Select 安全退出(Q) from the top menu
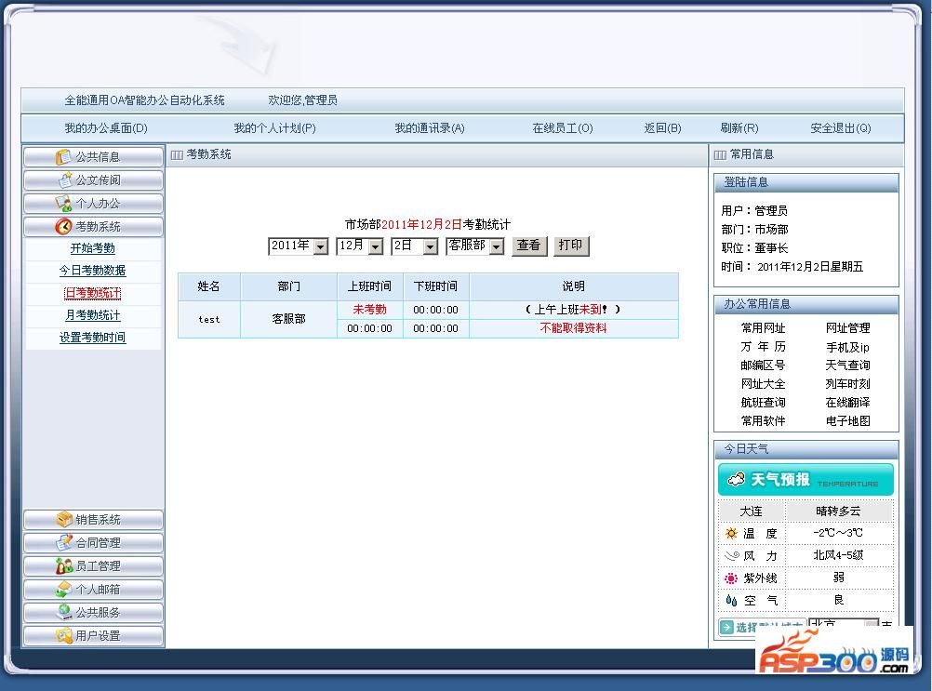This screenshot has height=691, width=932. 840,128
